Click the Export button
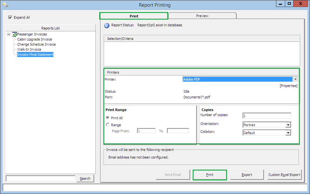Image resolution: width=310 pixels, height=194 pixels. click(x=247, y=175)
